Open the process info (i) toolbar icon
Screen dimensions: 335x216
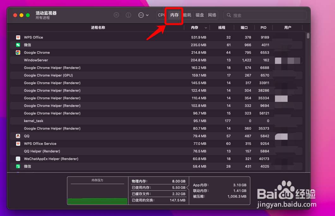[128, 15]
